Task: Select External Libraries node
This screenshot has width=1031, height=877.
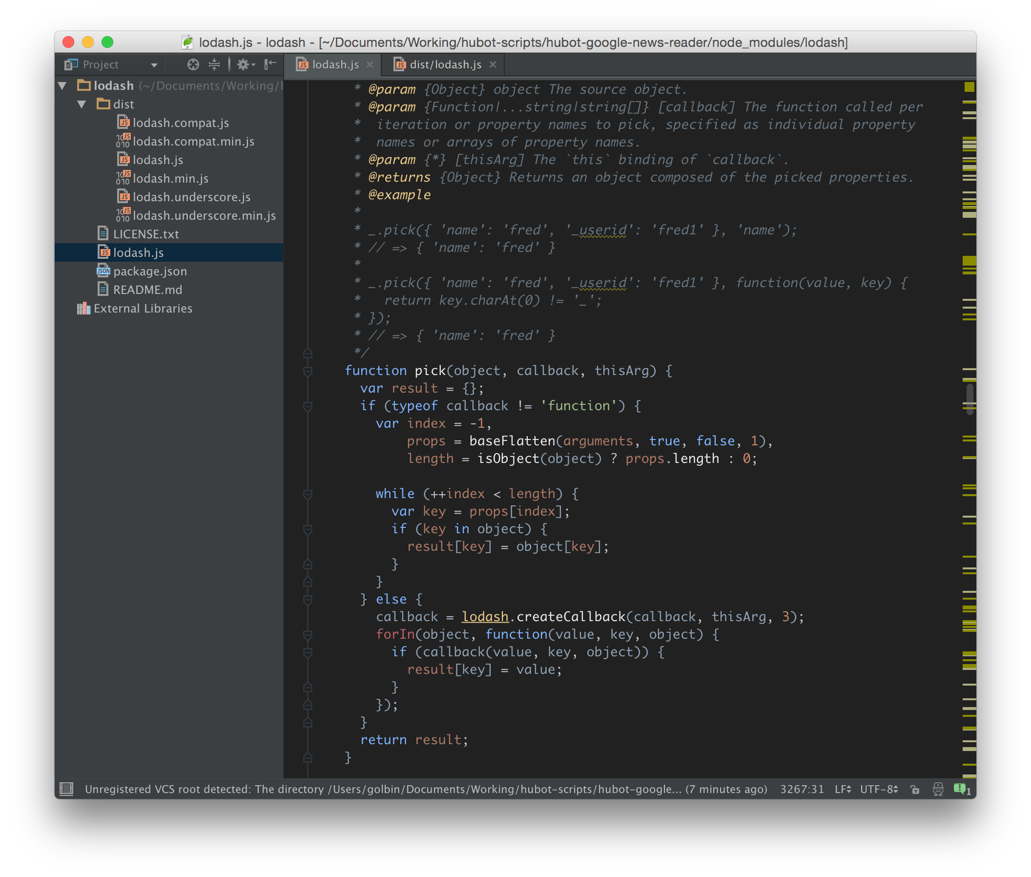Action: point(143,309)
